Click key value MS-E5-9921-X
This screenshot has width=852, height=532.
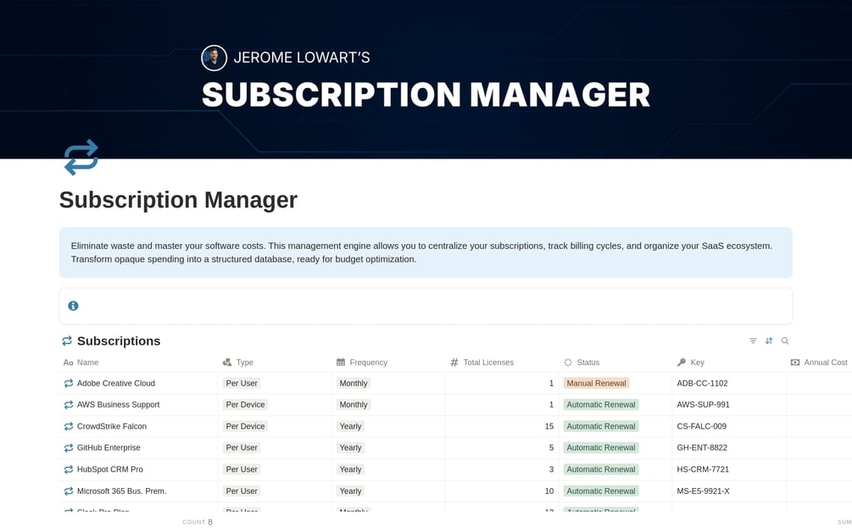pyautogui.click(x=703, y=491)
